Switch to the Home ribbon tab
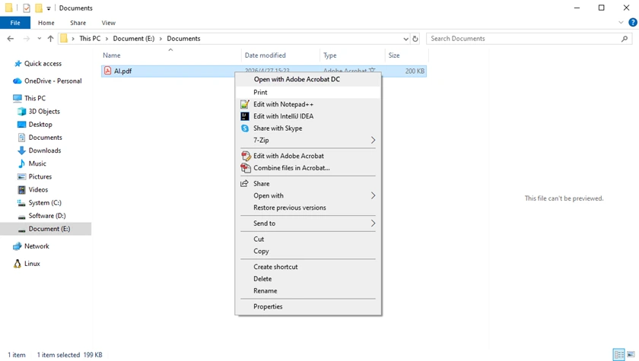The image size is (639, 361). click(x=46, y=23)
